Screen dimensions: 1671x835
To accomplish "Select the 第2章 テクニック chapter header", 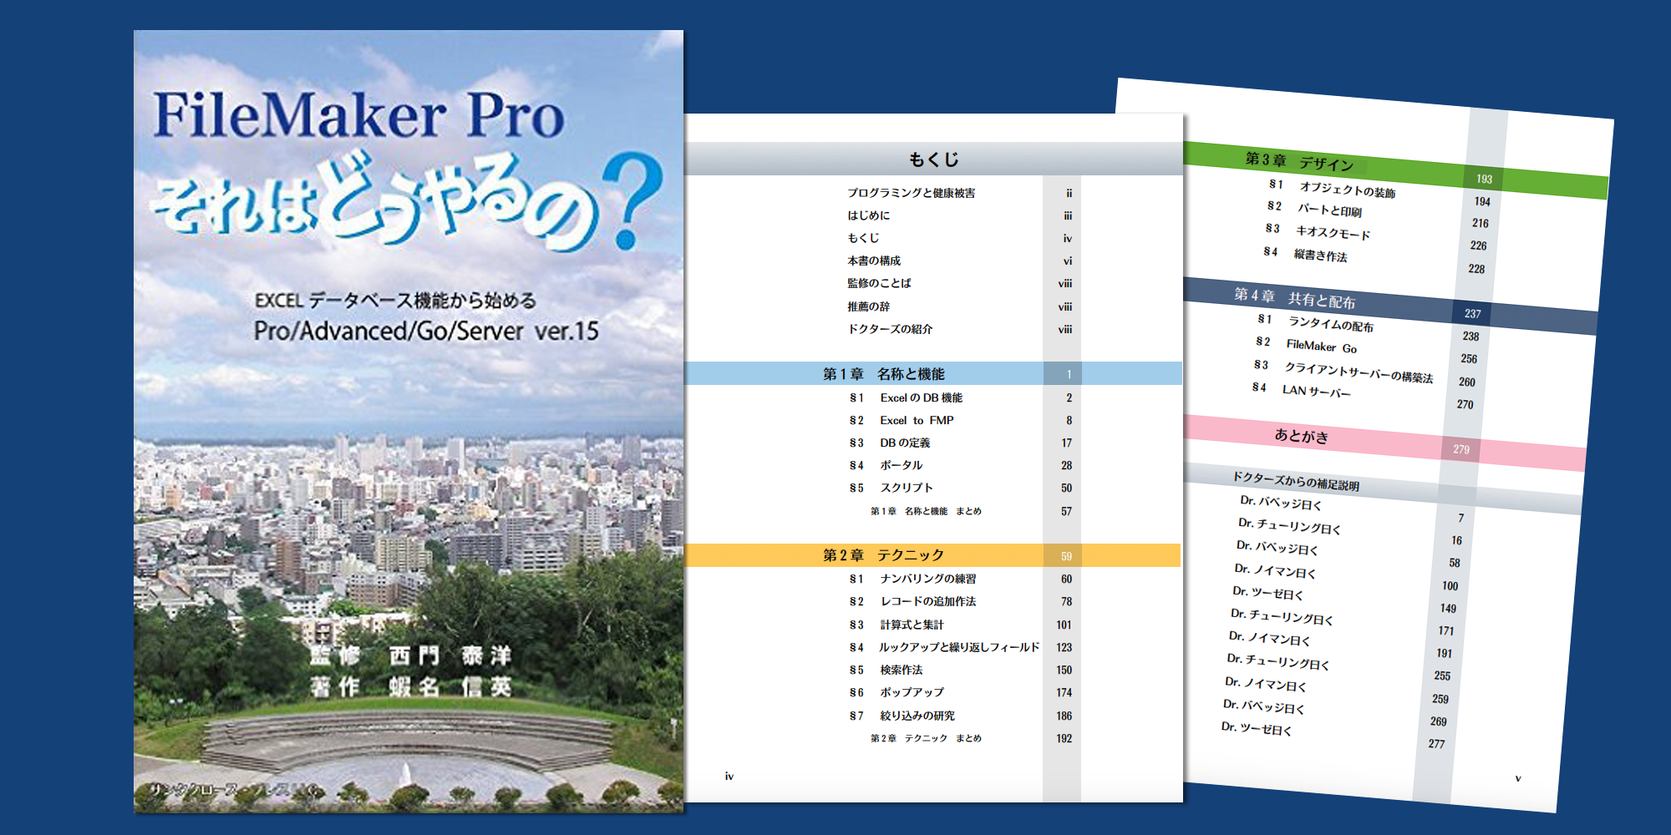I will pos(883,555).
